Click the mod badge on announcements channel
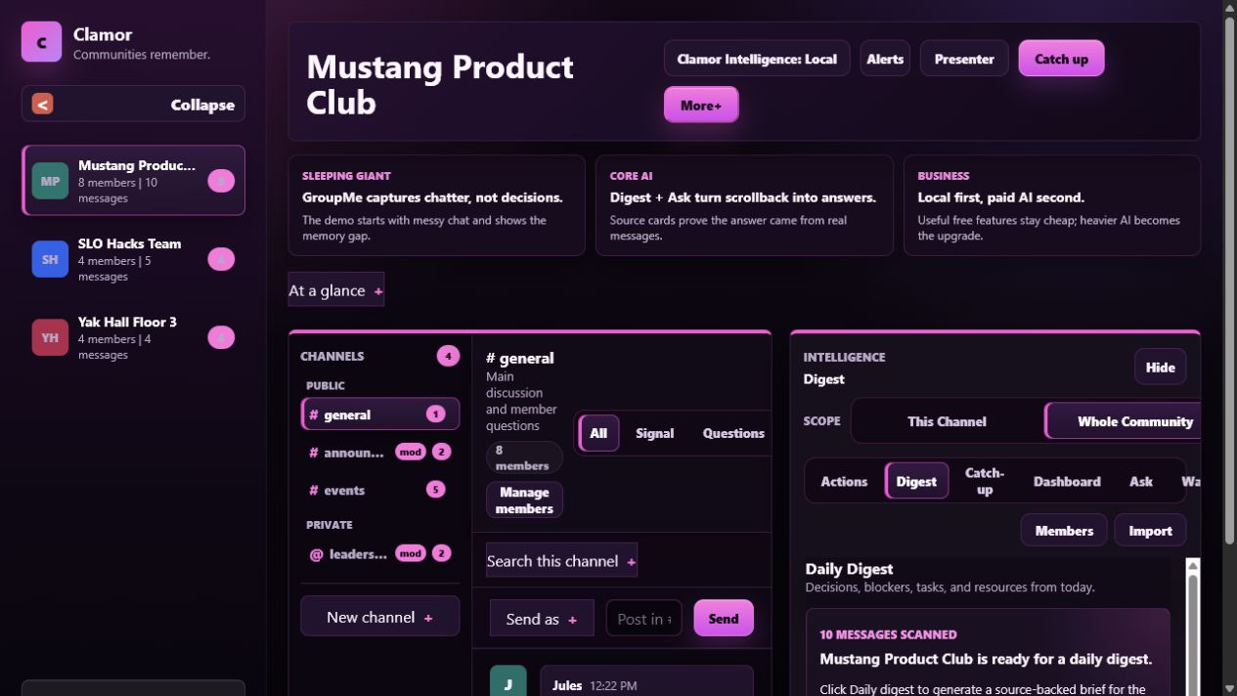Viewport: 1237px width, 696px height. 410,452
